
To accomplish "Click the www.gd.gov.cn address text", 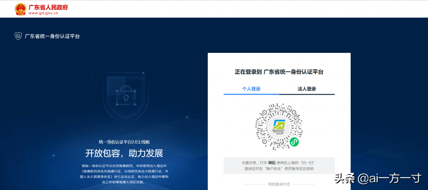I will click(x=43, y=13).
